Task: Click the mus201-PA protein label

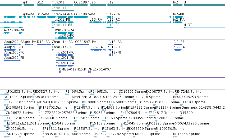Action: [65, 63]
